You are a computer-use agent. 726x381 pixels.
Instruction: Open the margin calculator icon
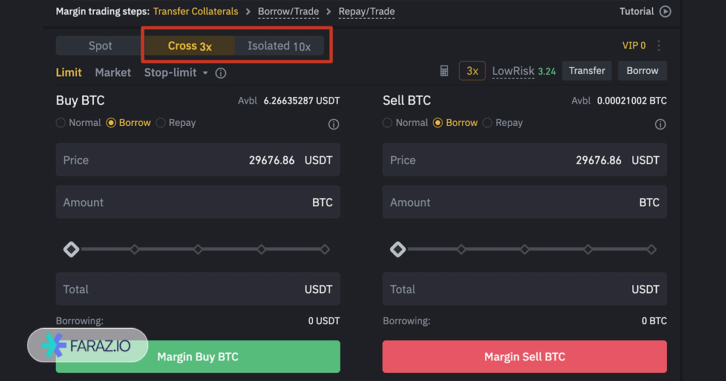444,71
